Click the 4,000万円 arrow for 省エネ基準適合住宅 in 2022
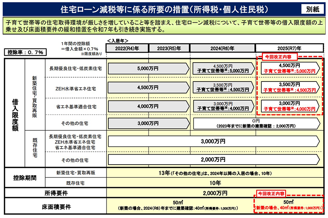The width and height of the screenshot is (328, 218). (148, 106)
